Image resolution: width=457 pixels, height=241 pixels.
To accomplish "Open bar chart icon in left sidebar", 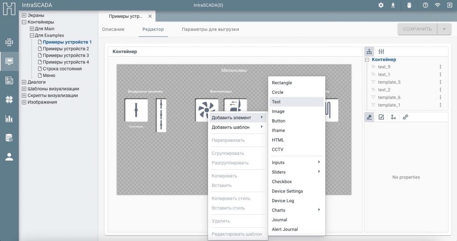I will point(9,119).
